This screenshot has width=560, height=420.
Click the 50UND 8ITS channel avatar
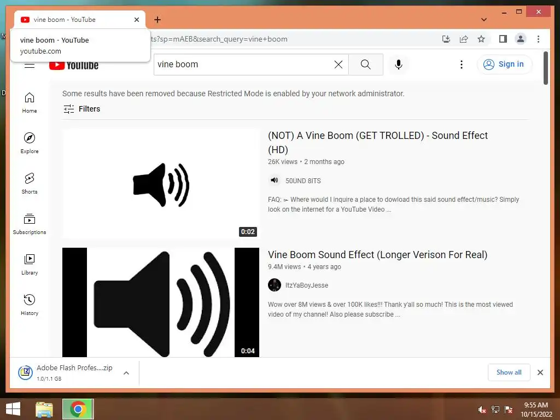[x=275, y=180]
